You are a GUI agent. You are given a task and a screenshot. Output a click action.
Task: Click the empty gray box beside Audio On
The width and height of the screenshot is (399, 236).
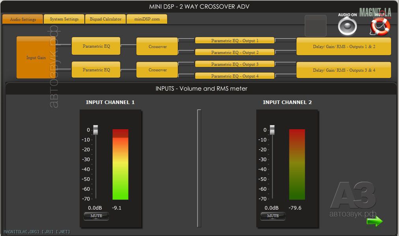pos(315,26)
